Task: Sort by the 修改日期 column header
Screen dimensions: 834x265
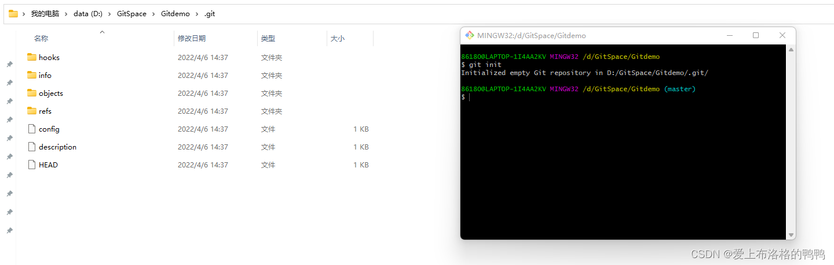Action: [192, 38]
